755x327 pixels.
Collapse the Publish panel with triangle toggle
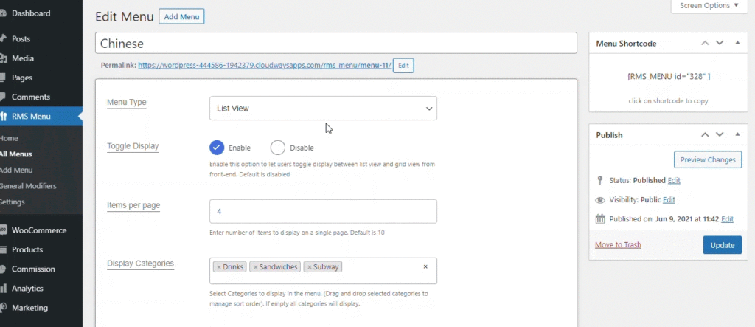[737, 134]
